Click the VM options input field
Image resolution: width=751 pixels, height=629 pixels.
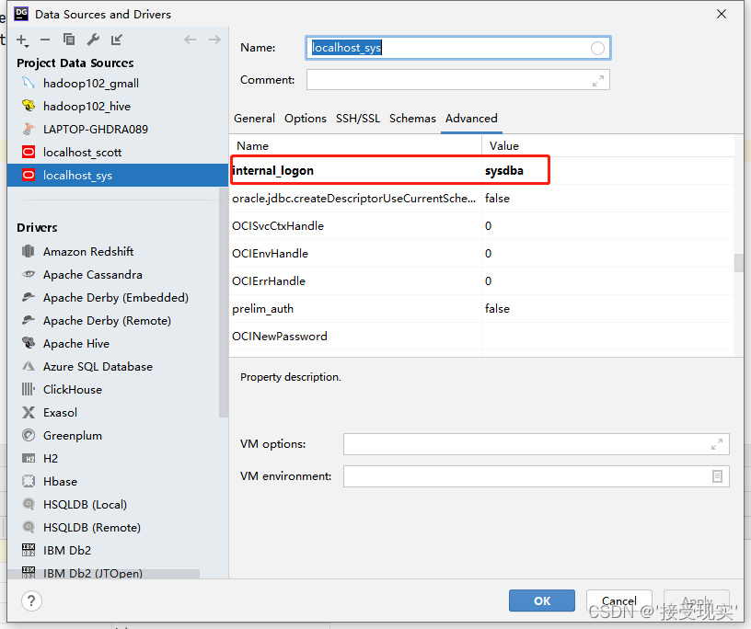[x=536, y=444]
